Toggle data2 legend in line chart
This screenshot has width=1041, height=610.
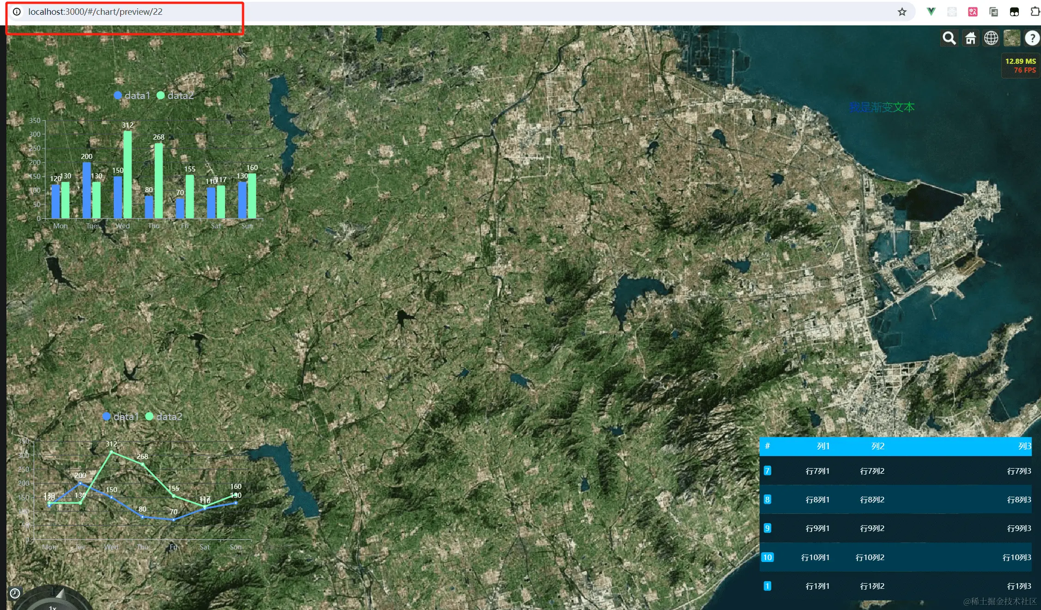(164, 417)
